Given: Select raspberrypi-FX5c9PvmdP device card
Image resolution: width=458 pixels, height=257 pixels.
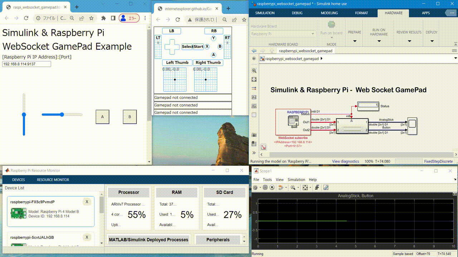Looking at the screenshot, I should click(50, 211).
